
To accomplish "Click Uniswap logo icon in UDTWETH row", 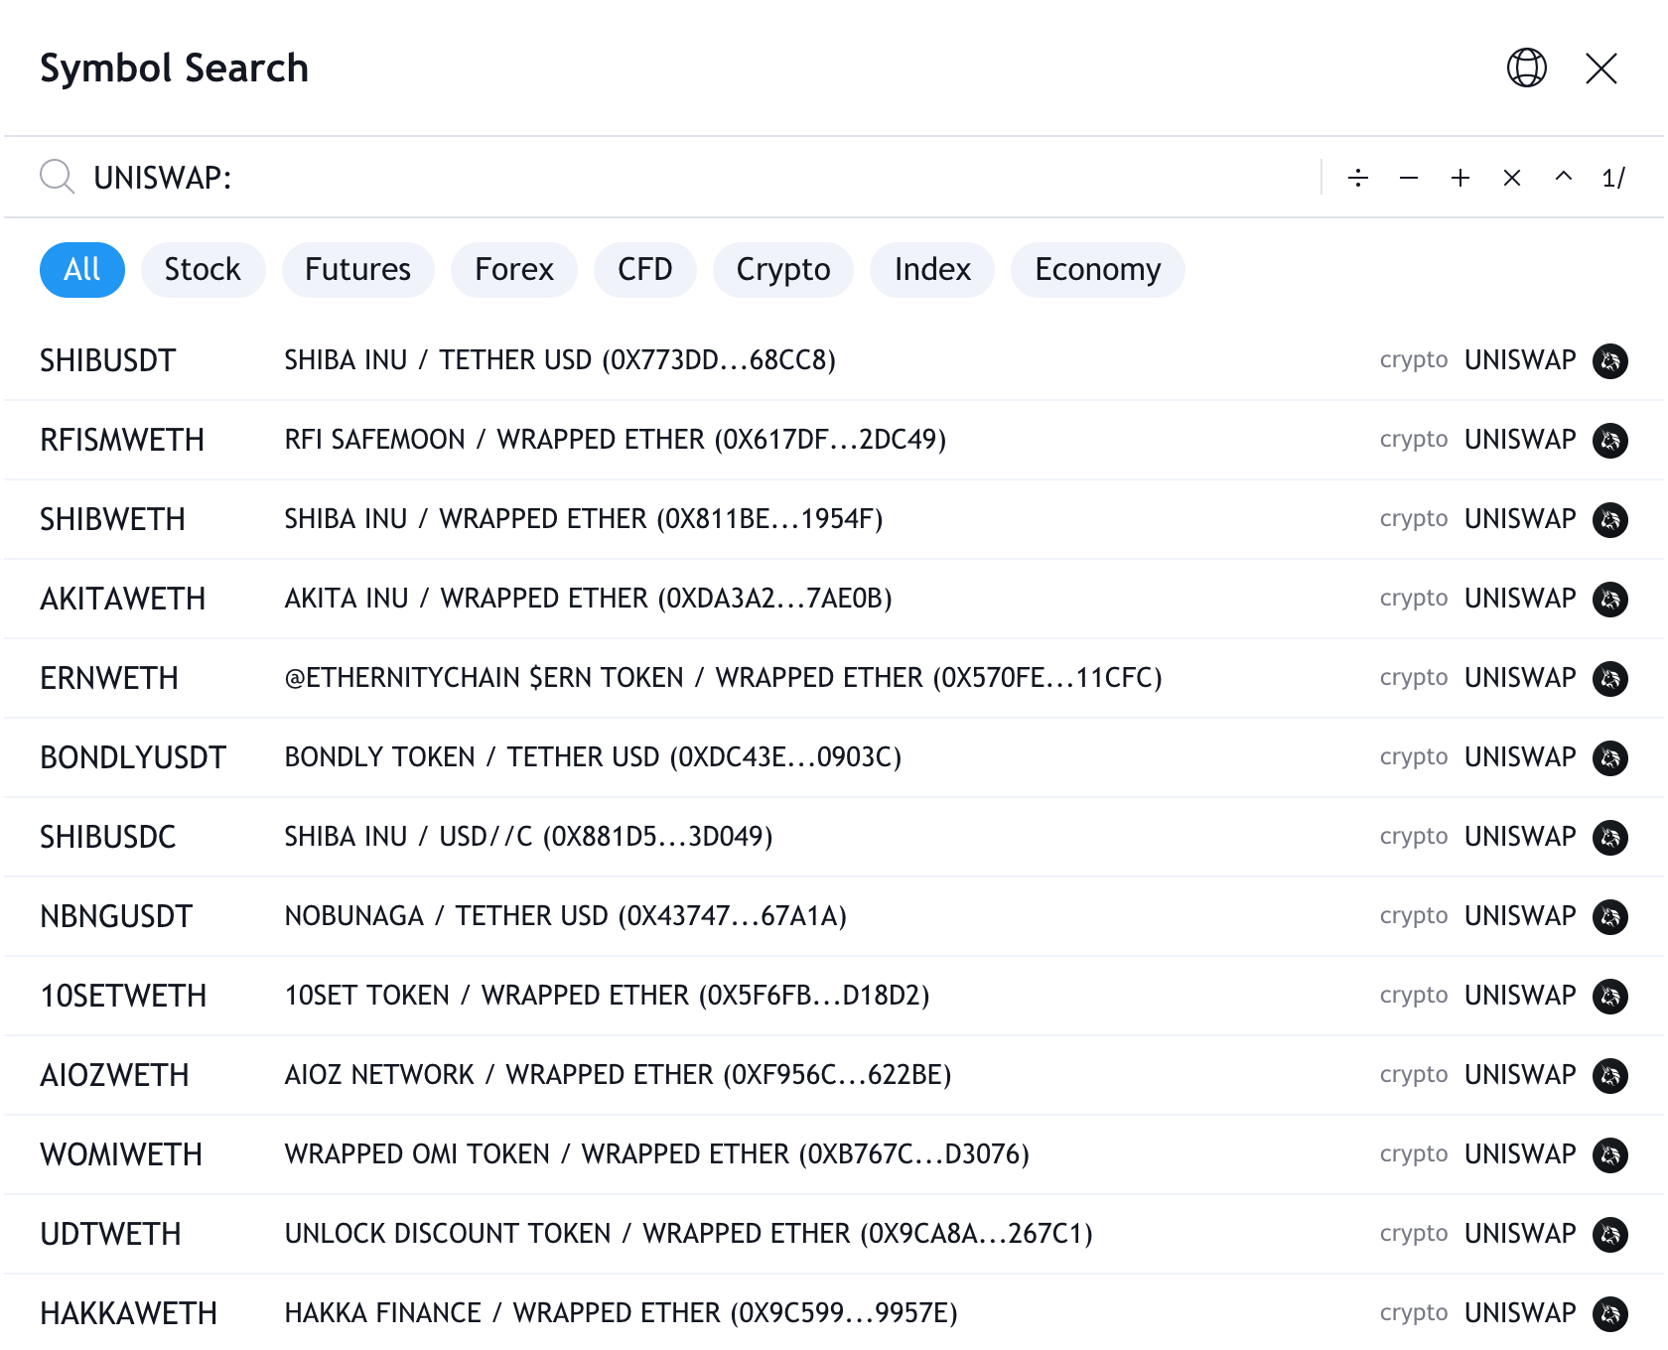I will (1610, 1234).
